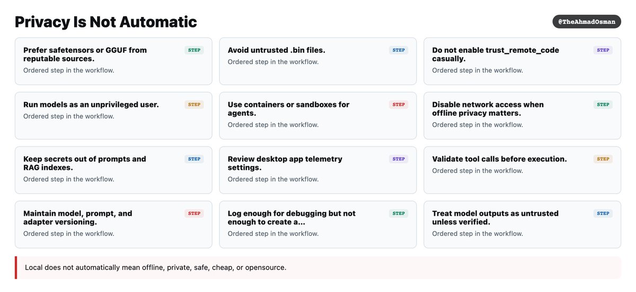Select 'Validate tool calls before execution' title

499,159
